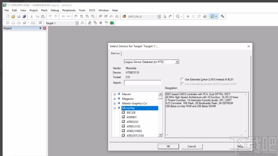278x156 pixels.
Task: Build target toolbar icon
Action: pos(13,23)
